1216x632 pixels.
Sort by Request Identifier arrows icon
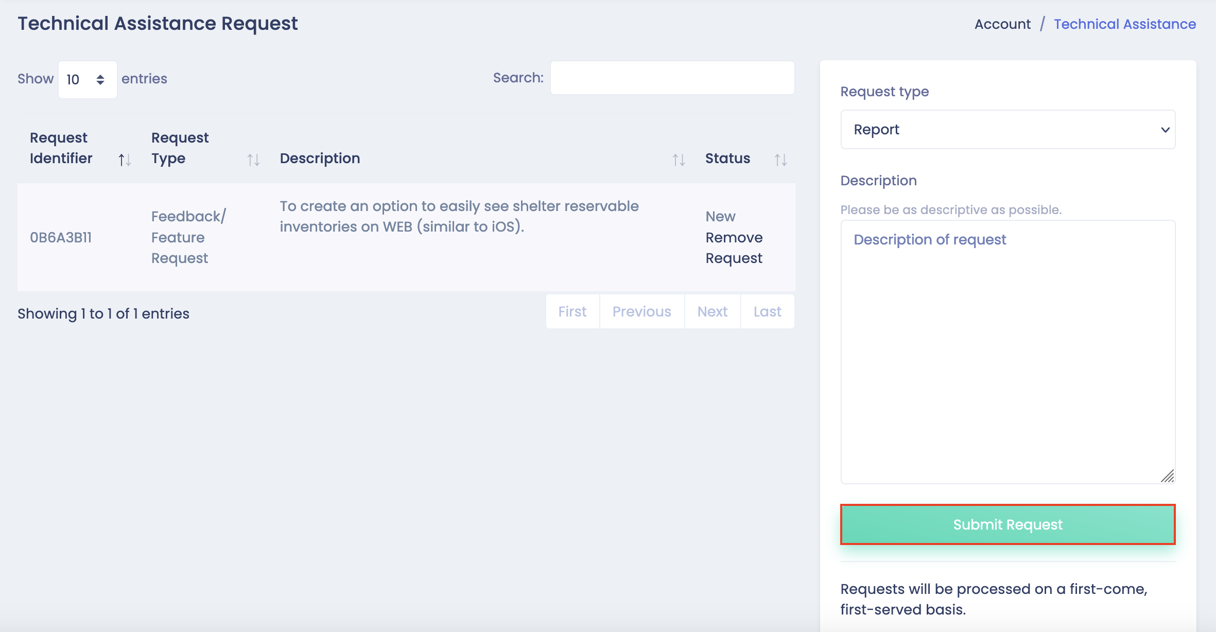point(125,160)
